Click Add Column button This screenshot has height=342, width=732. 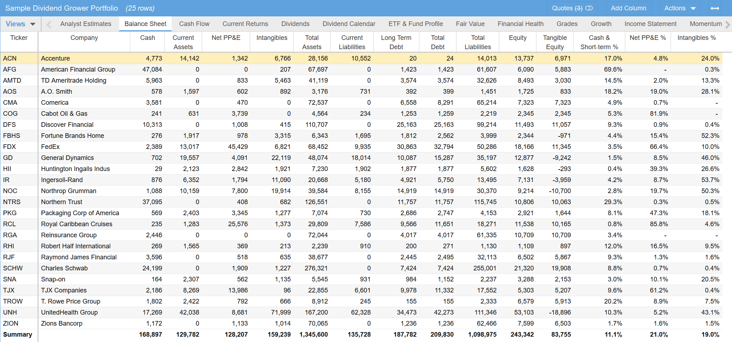[628, 8]
